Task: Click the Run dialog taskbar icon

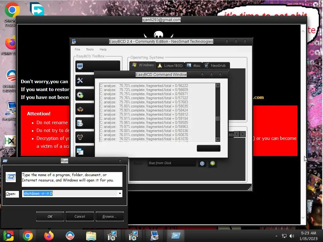Action: coord(175,236)
